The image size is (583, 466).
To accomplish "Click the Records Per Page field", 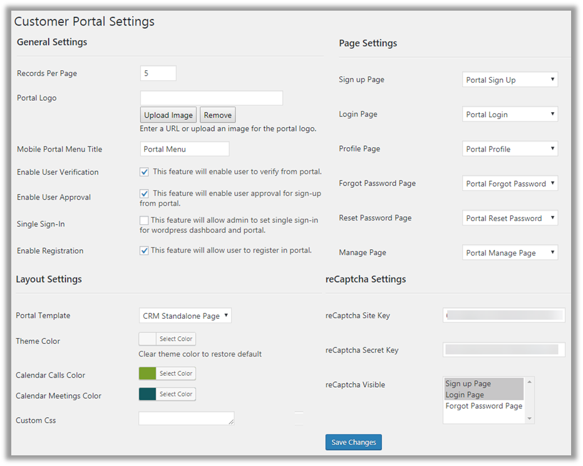I will (x=158, y=73).
